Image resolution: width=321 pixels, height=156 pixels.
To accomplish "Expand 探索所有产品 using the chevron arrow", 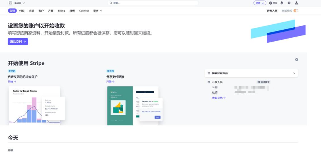I will tap(294, 73).
